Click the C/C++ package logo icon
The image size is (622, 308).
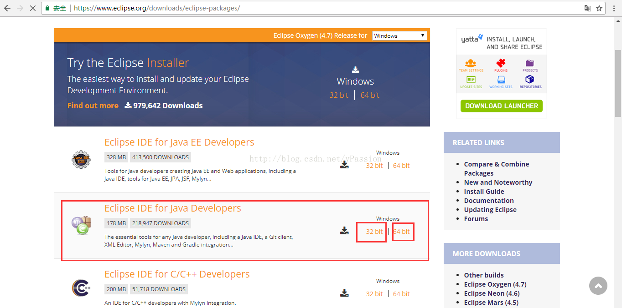coord(81,288)
